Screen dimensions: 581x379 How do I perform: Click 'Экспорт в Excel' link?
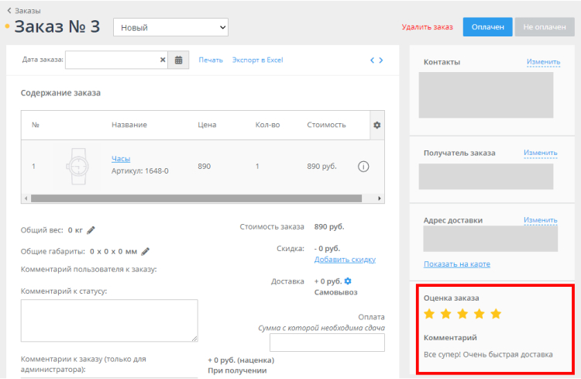coord(257,60)
